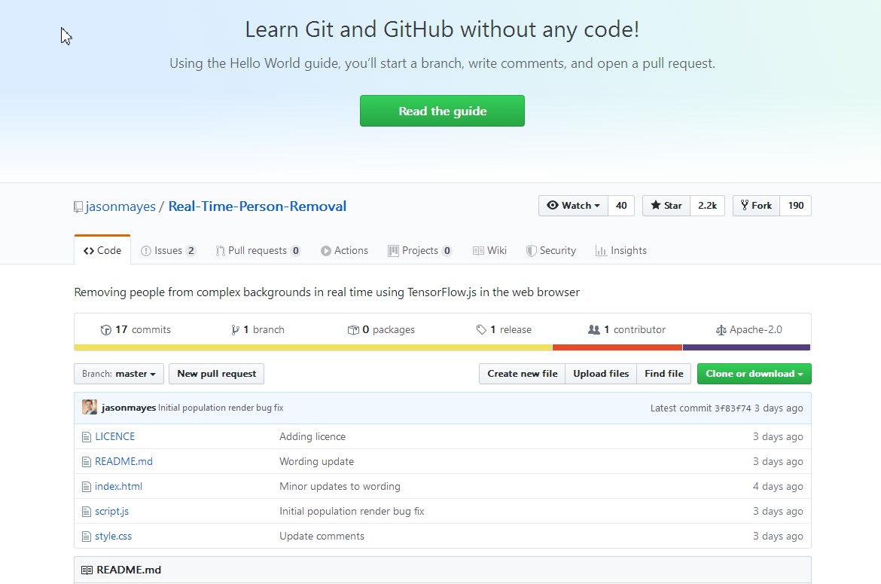Open the LICENCE file
The height and width of the screenshot is (584, 881).
coord(114,437)
